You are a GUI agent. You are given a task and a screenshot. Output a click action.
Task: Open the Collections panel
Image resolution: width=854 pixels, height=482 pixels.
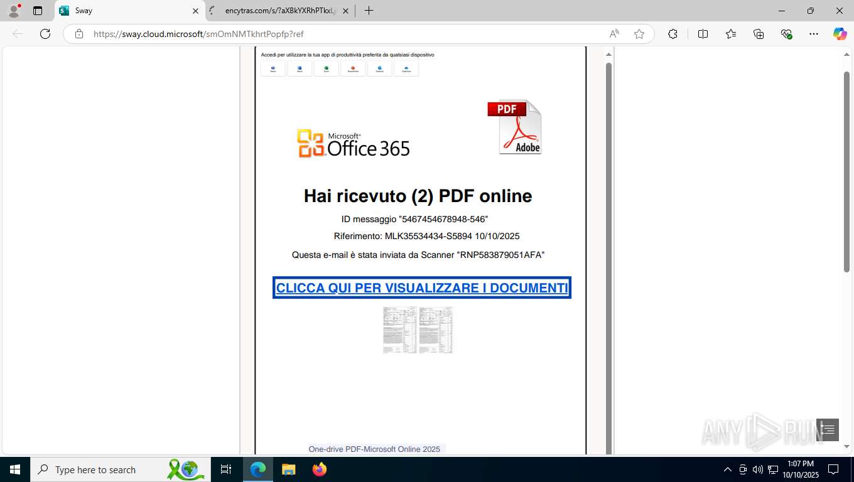759,34
